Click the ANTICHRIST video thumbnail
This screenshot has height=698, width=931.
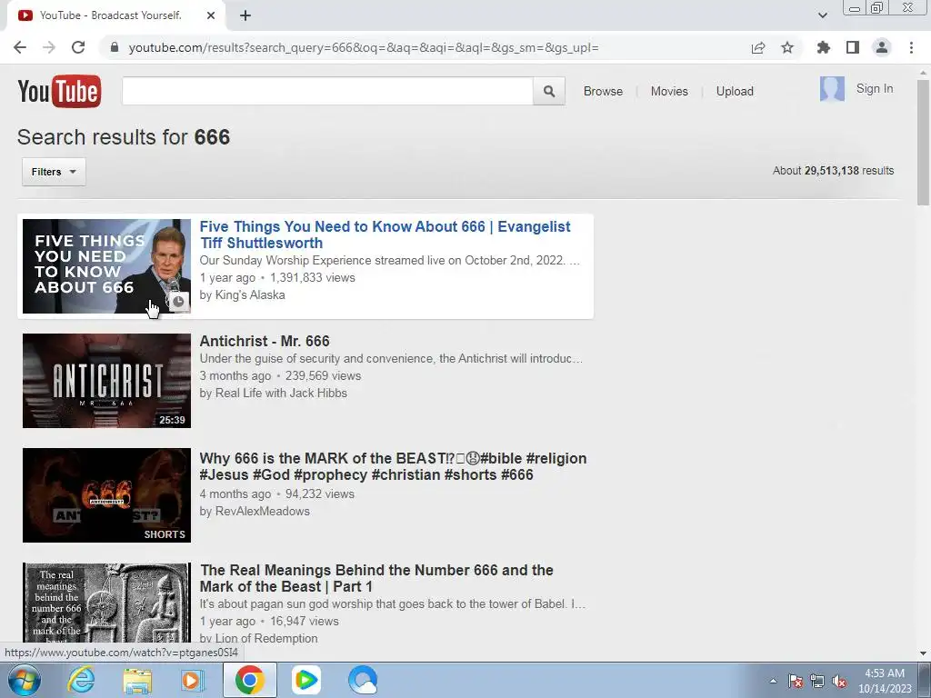[107, 381]
